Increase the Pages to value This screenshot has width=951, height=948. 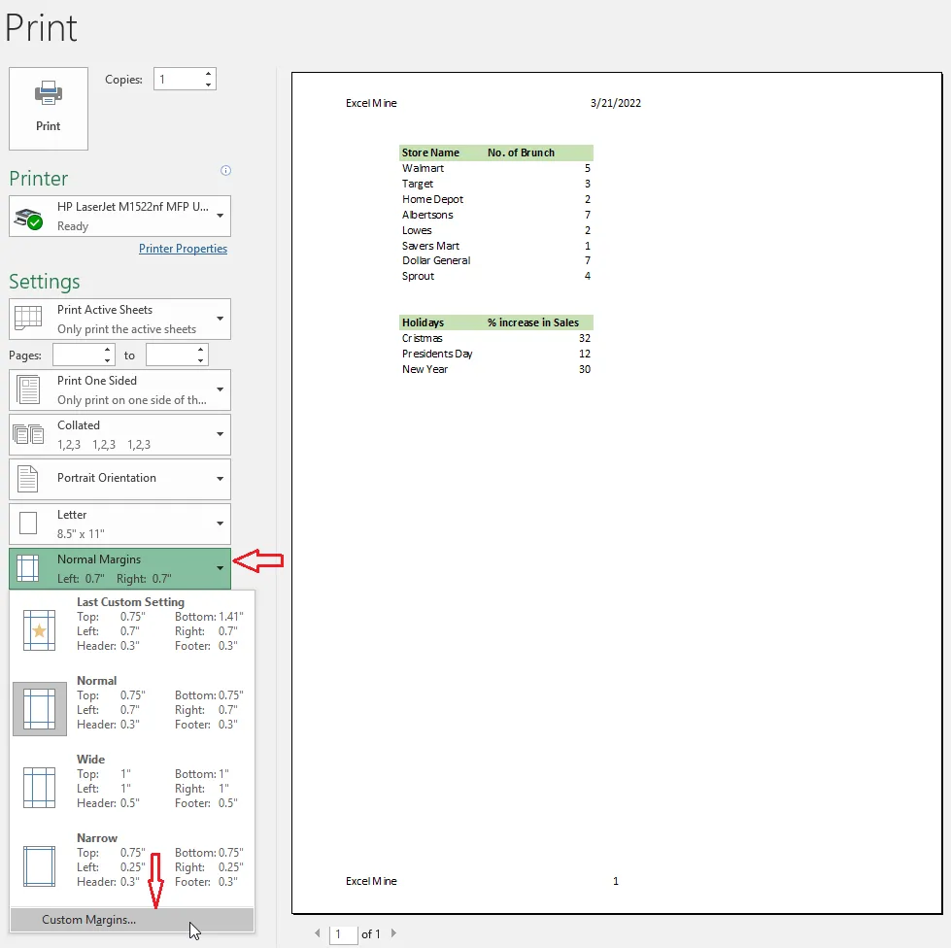coord(201,350)
